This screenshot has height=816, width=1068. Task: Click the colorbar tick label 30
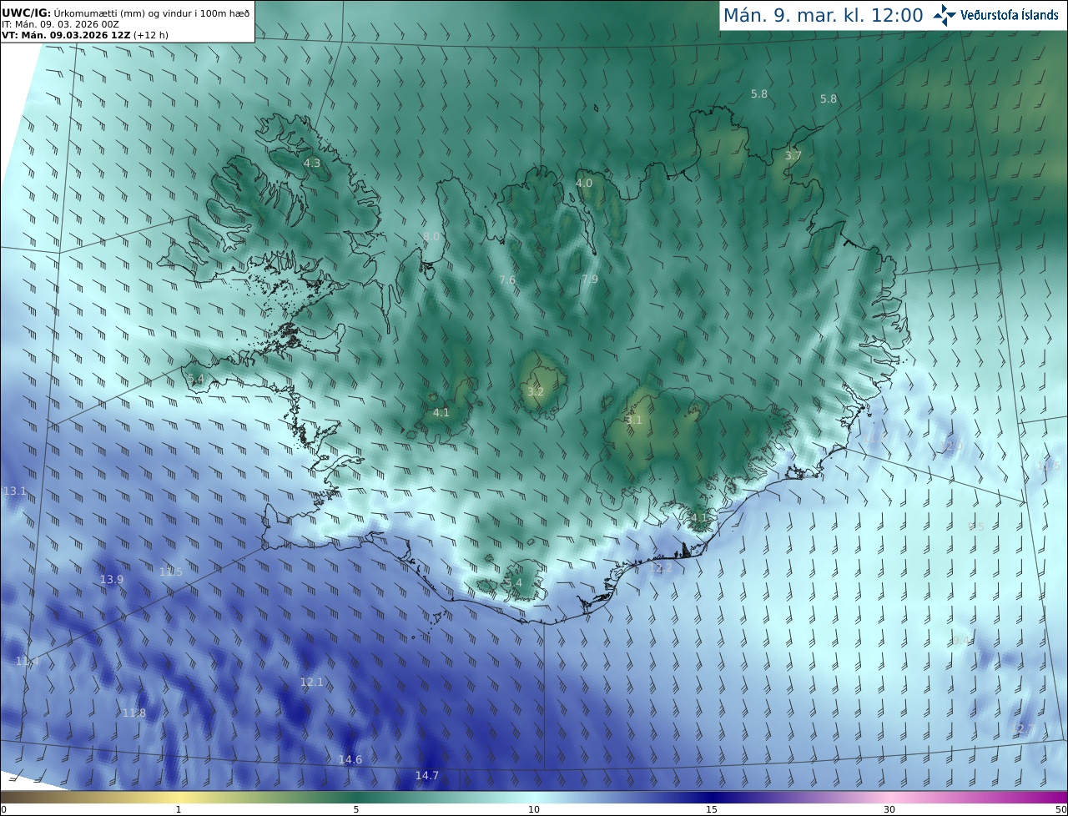tap(889, 809)
